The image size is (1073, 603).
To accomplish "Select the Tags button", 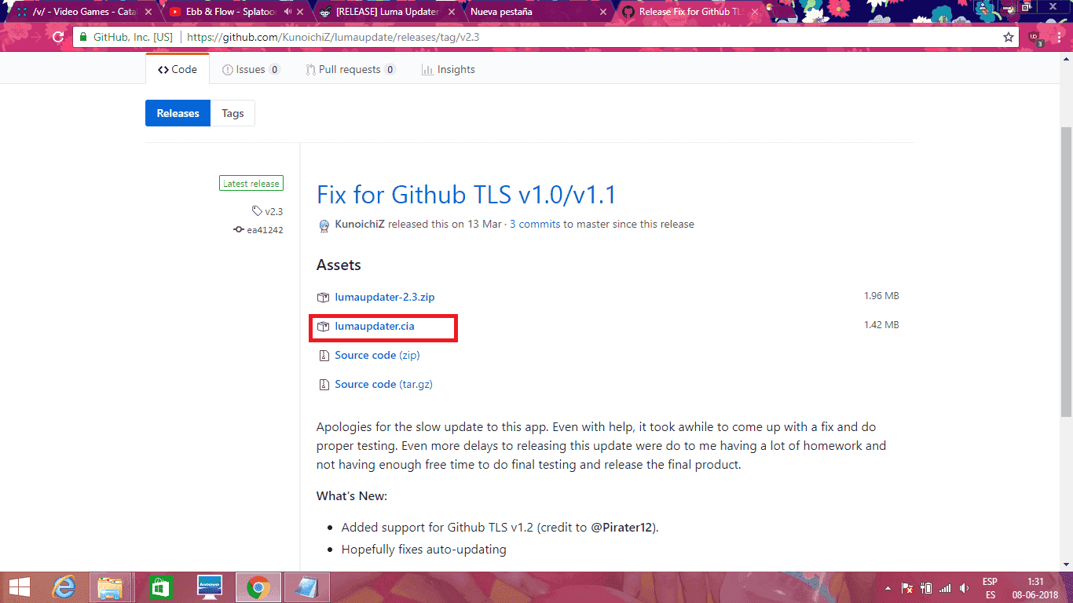I will [233, 113].
